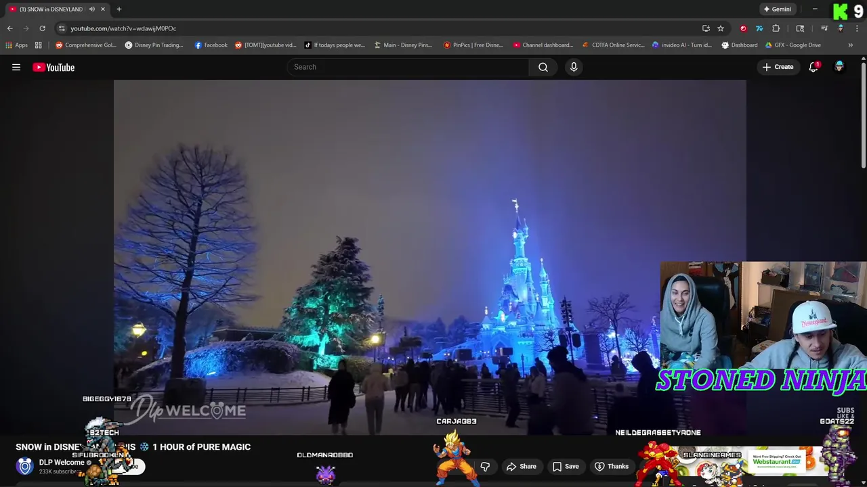Open PinPics Free Disney bookmark
This screenshot has width=867, height=487.
click(x=473, y=45)
